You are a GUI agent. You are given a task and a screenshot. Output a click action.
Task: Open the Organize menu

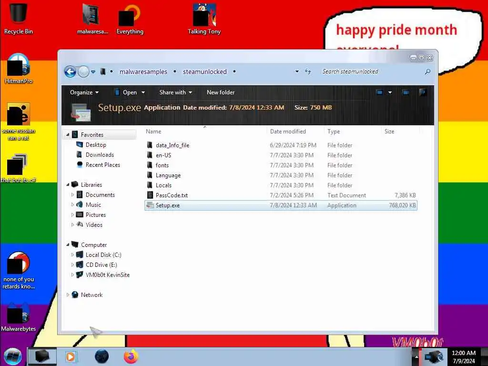point(84,92)
